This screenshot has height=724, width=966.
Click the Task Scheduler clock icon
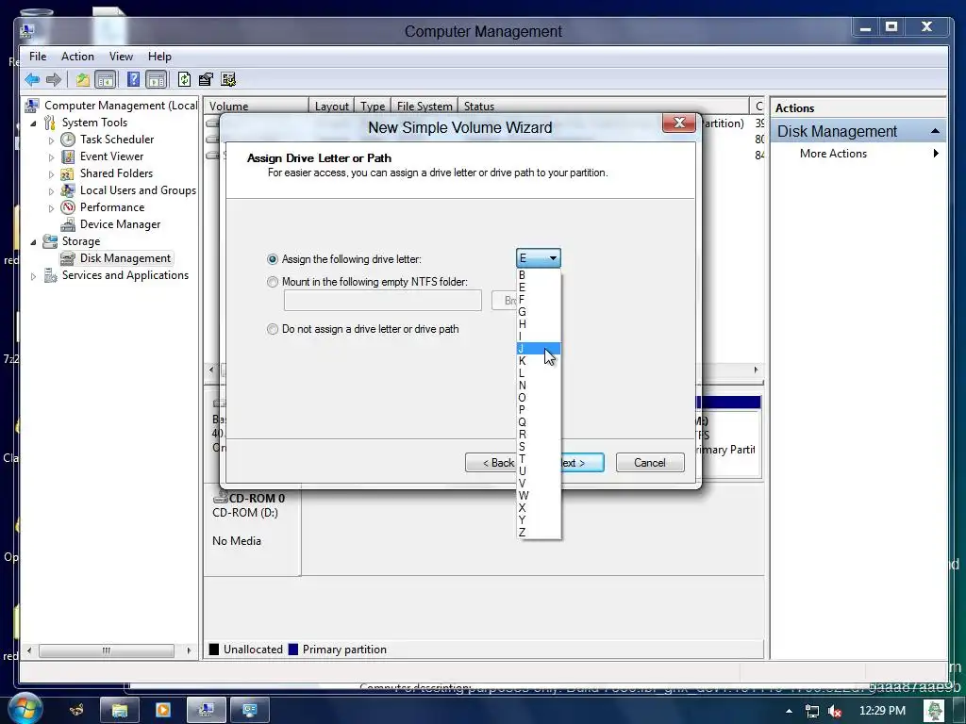pos(68,140)
